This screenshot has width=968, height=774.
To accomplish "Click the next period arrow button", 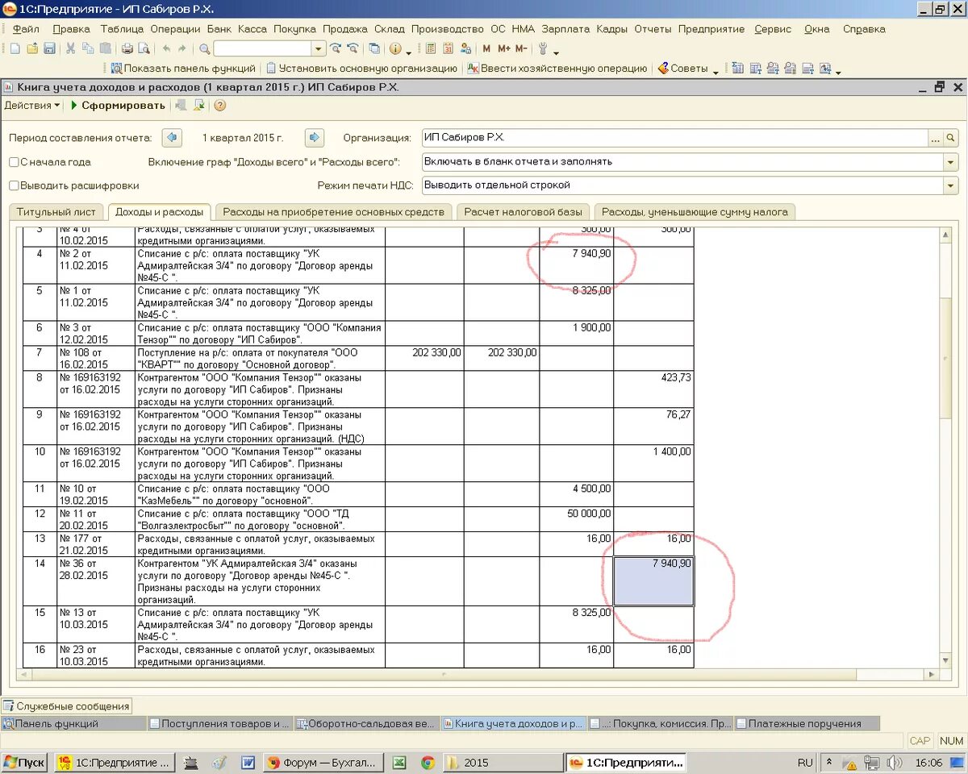I will point(315,138).
